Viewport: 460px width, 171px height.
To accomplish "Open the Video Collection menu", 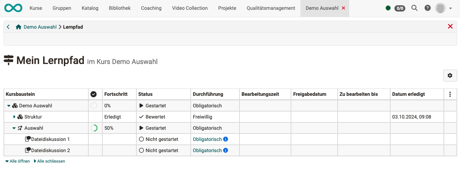I will [x=190, y=8].
